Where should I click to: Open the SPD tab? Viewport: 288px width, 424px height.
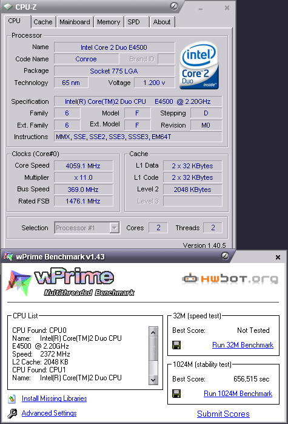tap(134, 22)
